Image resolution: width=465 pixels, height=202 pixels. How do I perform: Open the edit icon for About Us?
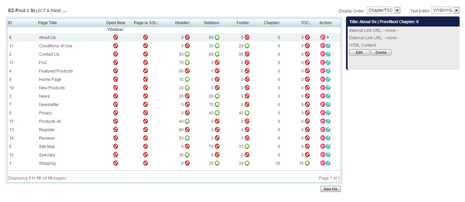(x=323, y=37)
